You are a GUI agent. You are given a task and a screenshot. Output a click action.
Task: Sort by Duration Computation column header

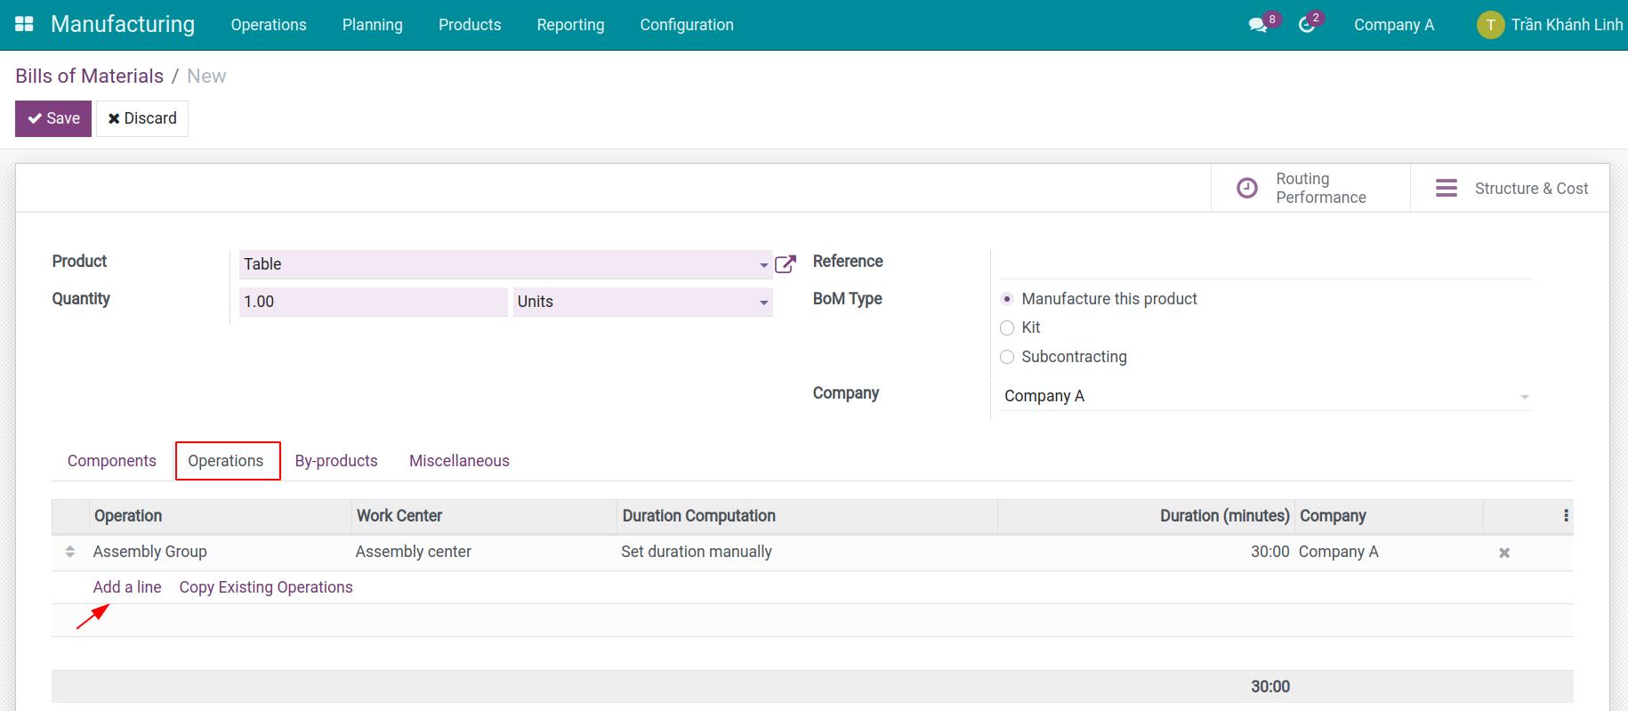pyautogui.click(x=807, y=516)
